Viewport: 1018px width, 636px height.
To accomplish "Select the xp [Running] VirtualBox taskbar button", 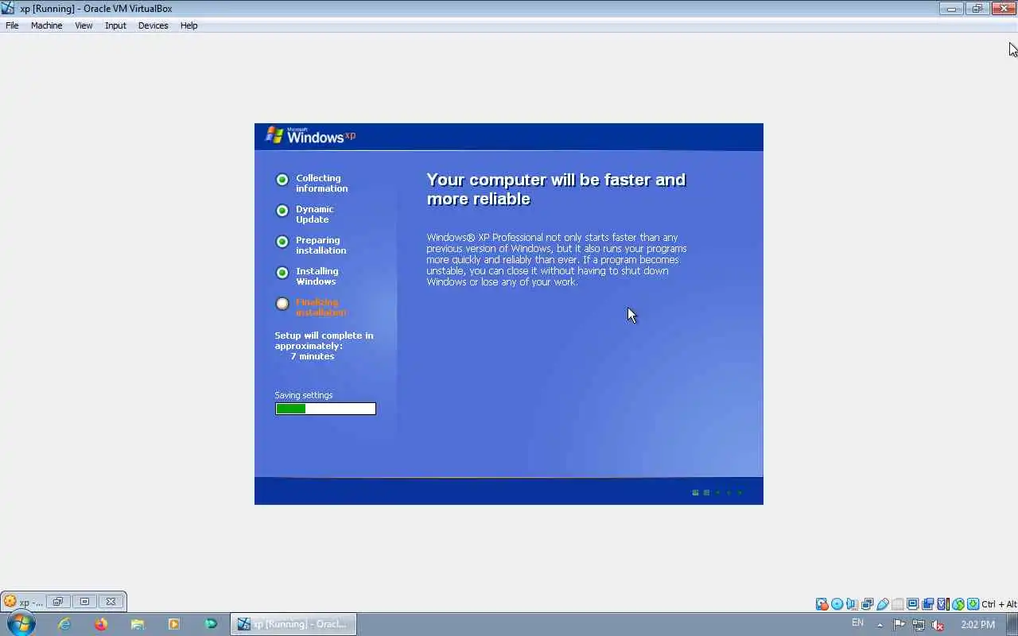I will click(x=293, y=624).
